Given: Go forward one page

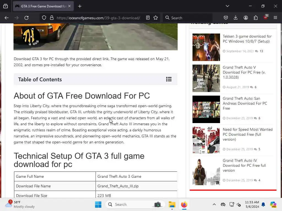Looking at the screenshot, I should click(x=16, y=18).
